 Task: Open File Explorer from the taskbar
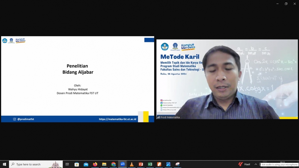tap(104, 164)
